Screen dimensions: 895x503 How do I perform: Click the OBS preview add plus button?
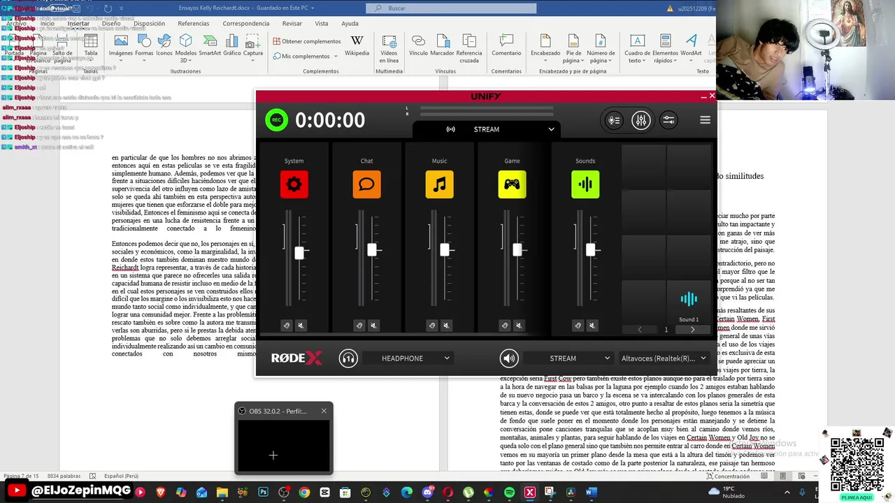click(273, 455)
